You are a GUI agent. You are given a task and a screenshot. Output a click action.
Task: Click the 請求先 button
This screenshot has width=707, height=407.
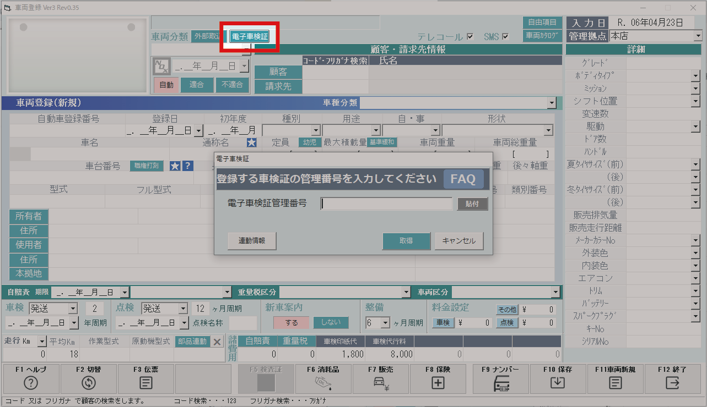click(x=278, y=86)
